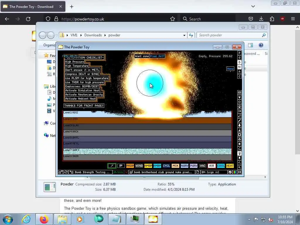Toggle the D decorations option

tap(239, 62)
